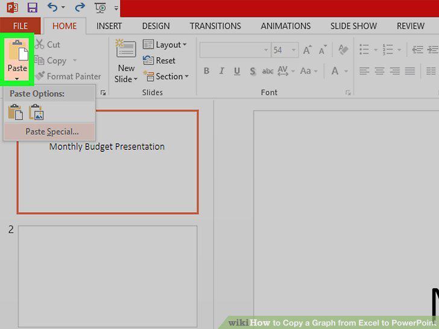Viewport: 439px width, 329px height.
Task: Toggle Bold formatting
Action: (207, 71)
